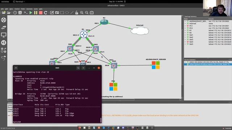The height and width of the screenshot is (130, 232).
Task: Click search icon in SW5 terminal
Action: tap(78, 68)
